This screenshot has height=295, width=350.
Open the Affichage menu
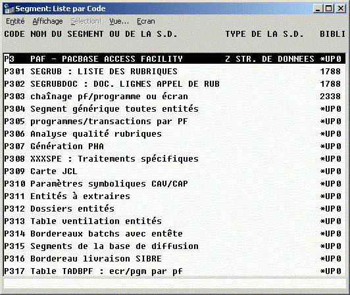coord(47,21)
